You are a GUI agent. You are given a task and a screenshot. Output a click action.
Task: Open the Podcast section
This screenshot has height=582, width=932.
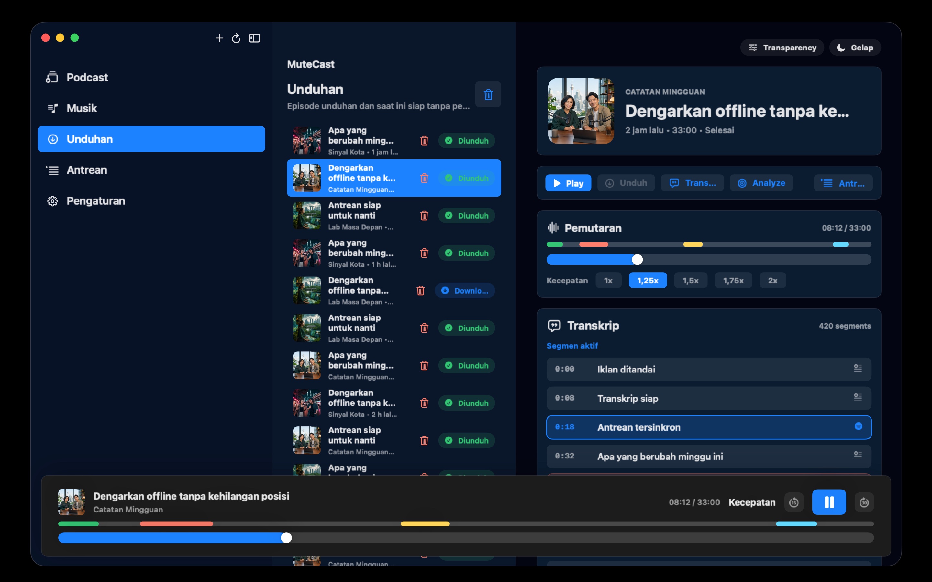pos(151,77)
